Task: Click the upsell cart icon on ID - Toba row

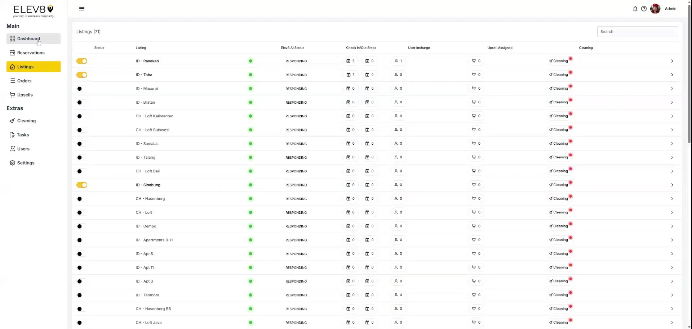Action: click(x=474, y=75)
